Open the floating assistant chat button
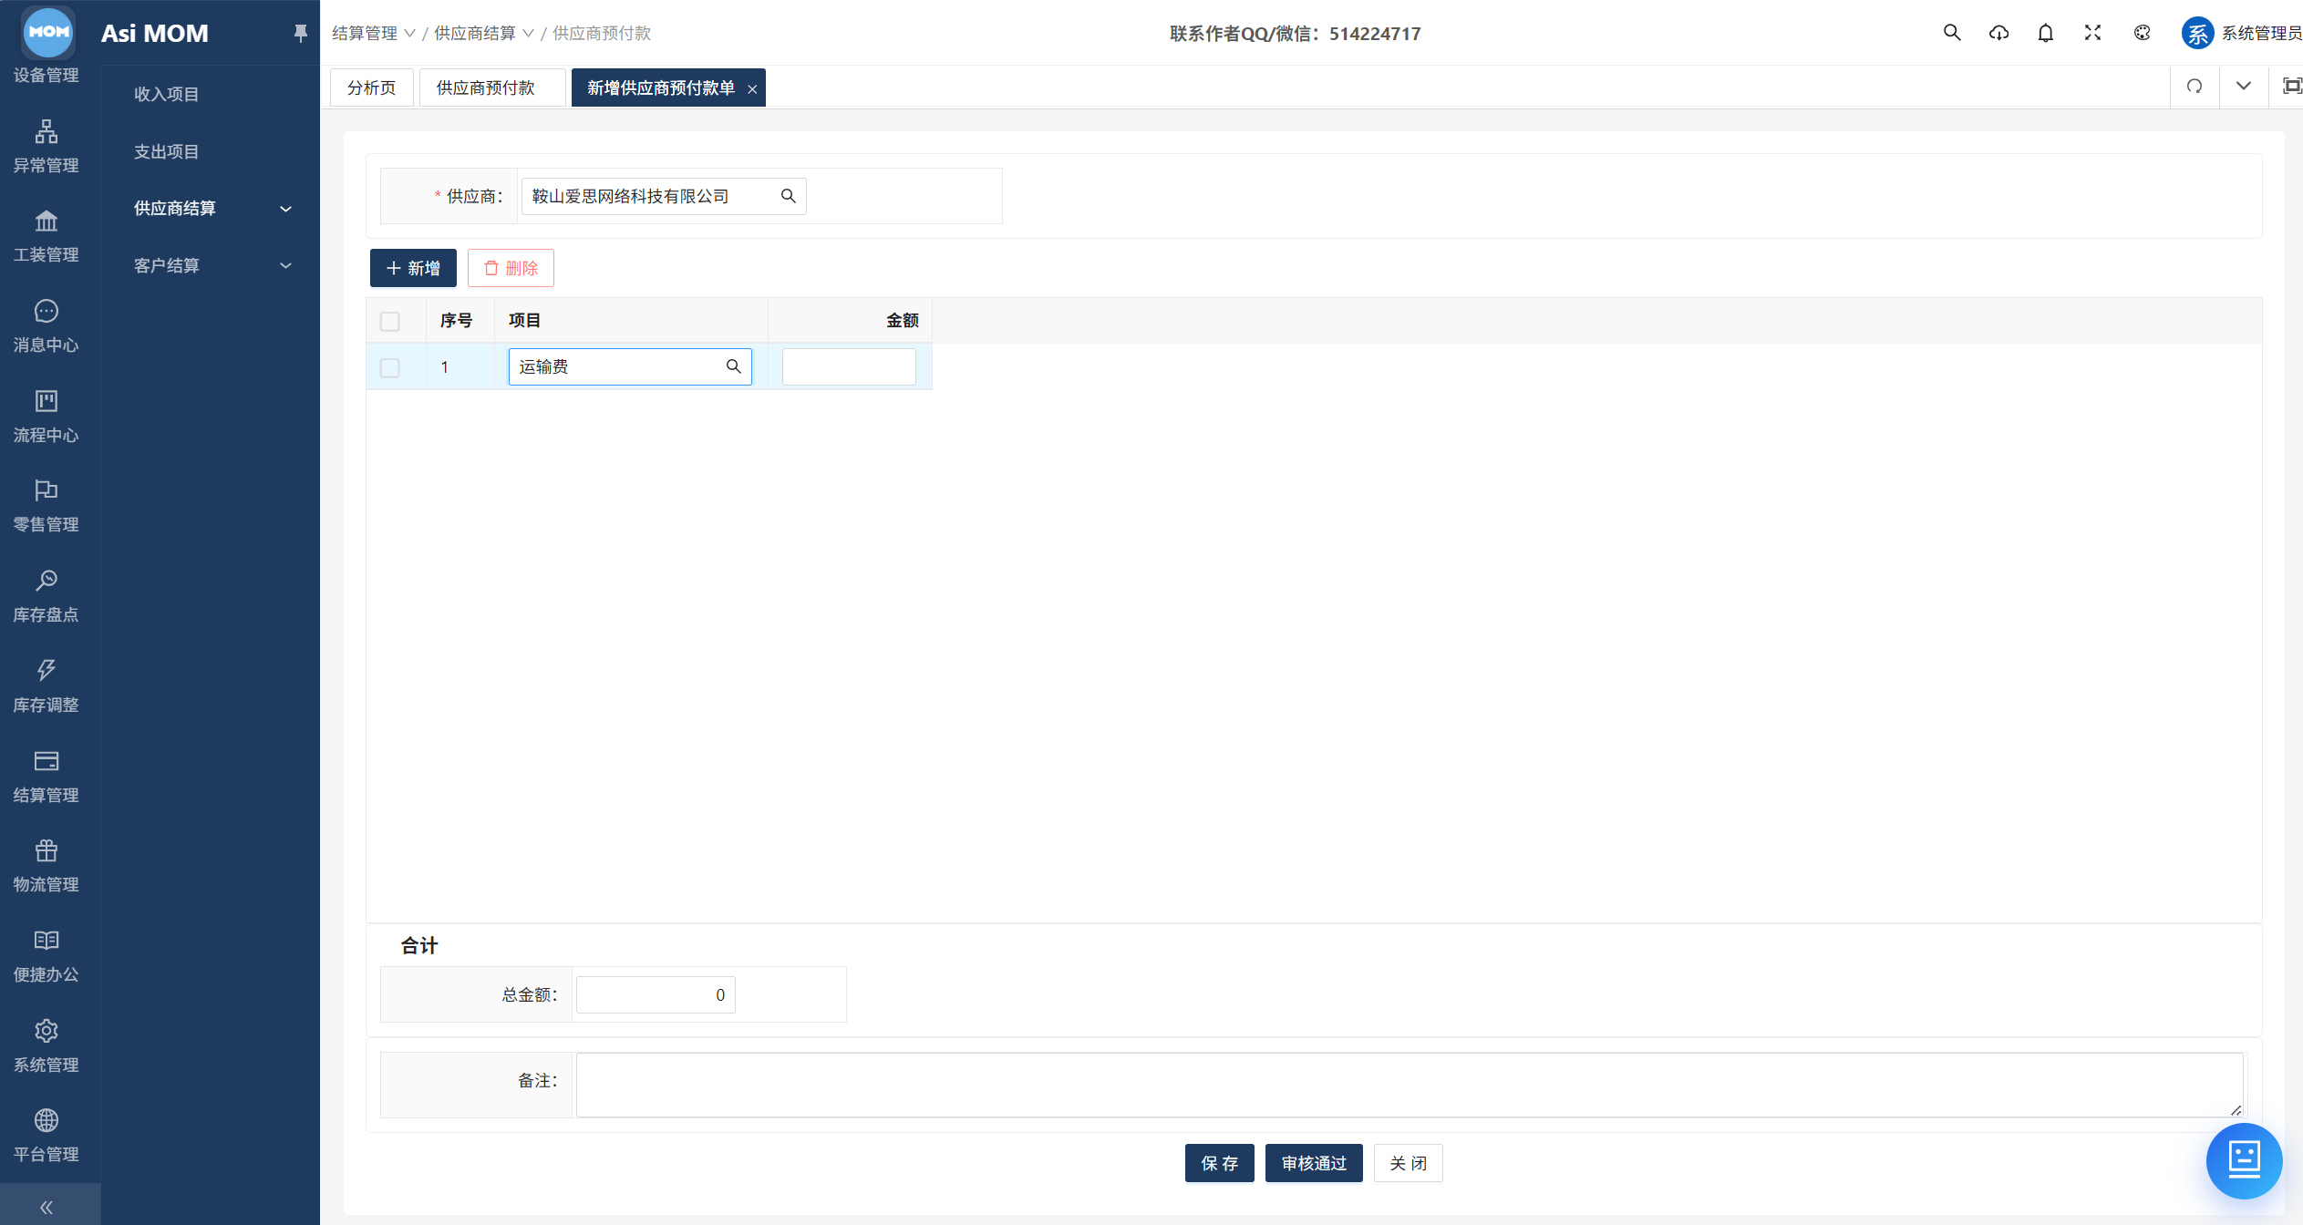The height and width of the screenshot is (1225, 2303). tap(2244, 1160)
